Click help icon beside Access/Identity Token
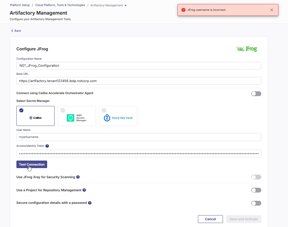The height and width of the screenshot is (227, 288). point(47,146)
